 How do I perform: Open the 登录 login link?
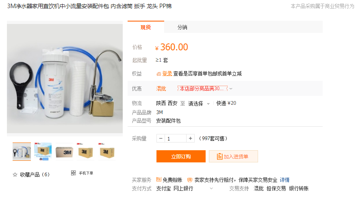[x=167, y=74]
